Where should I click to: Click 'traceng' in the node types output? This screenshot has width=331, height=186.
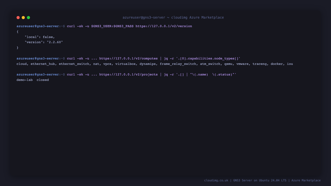[x=260, y=64]
